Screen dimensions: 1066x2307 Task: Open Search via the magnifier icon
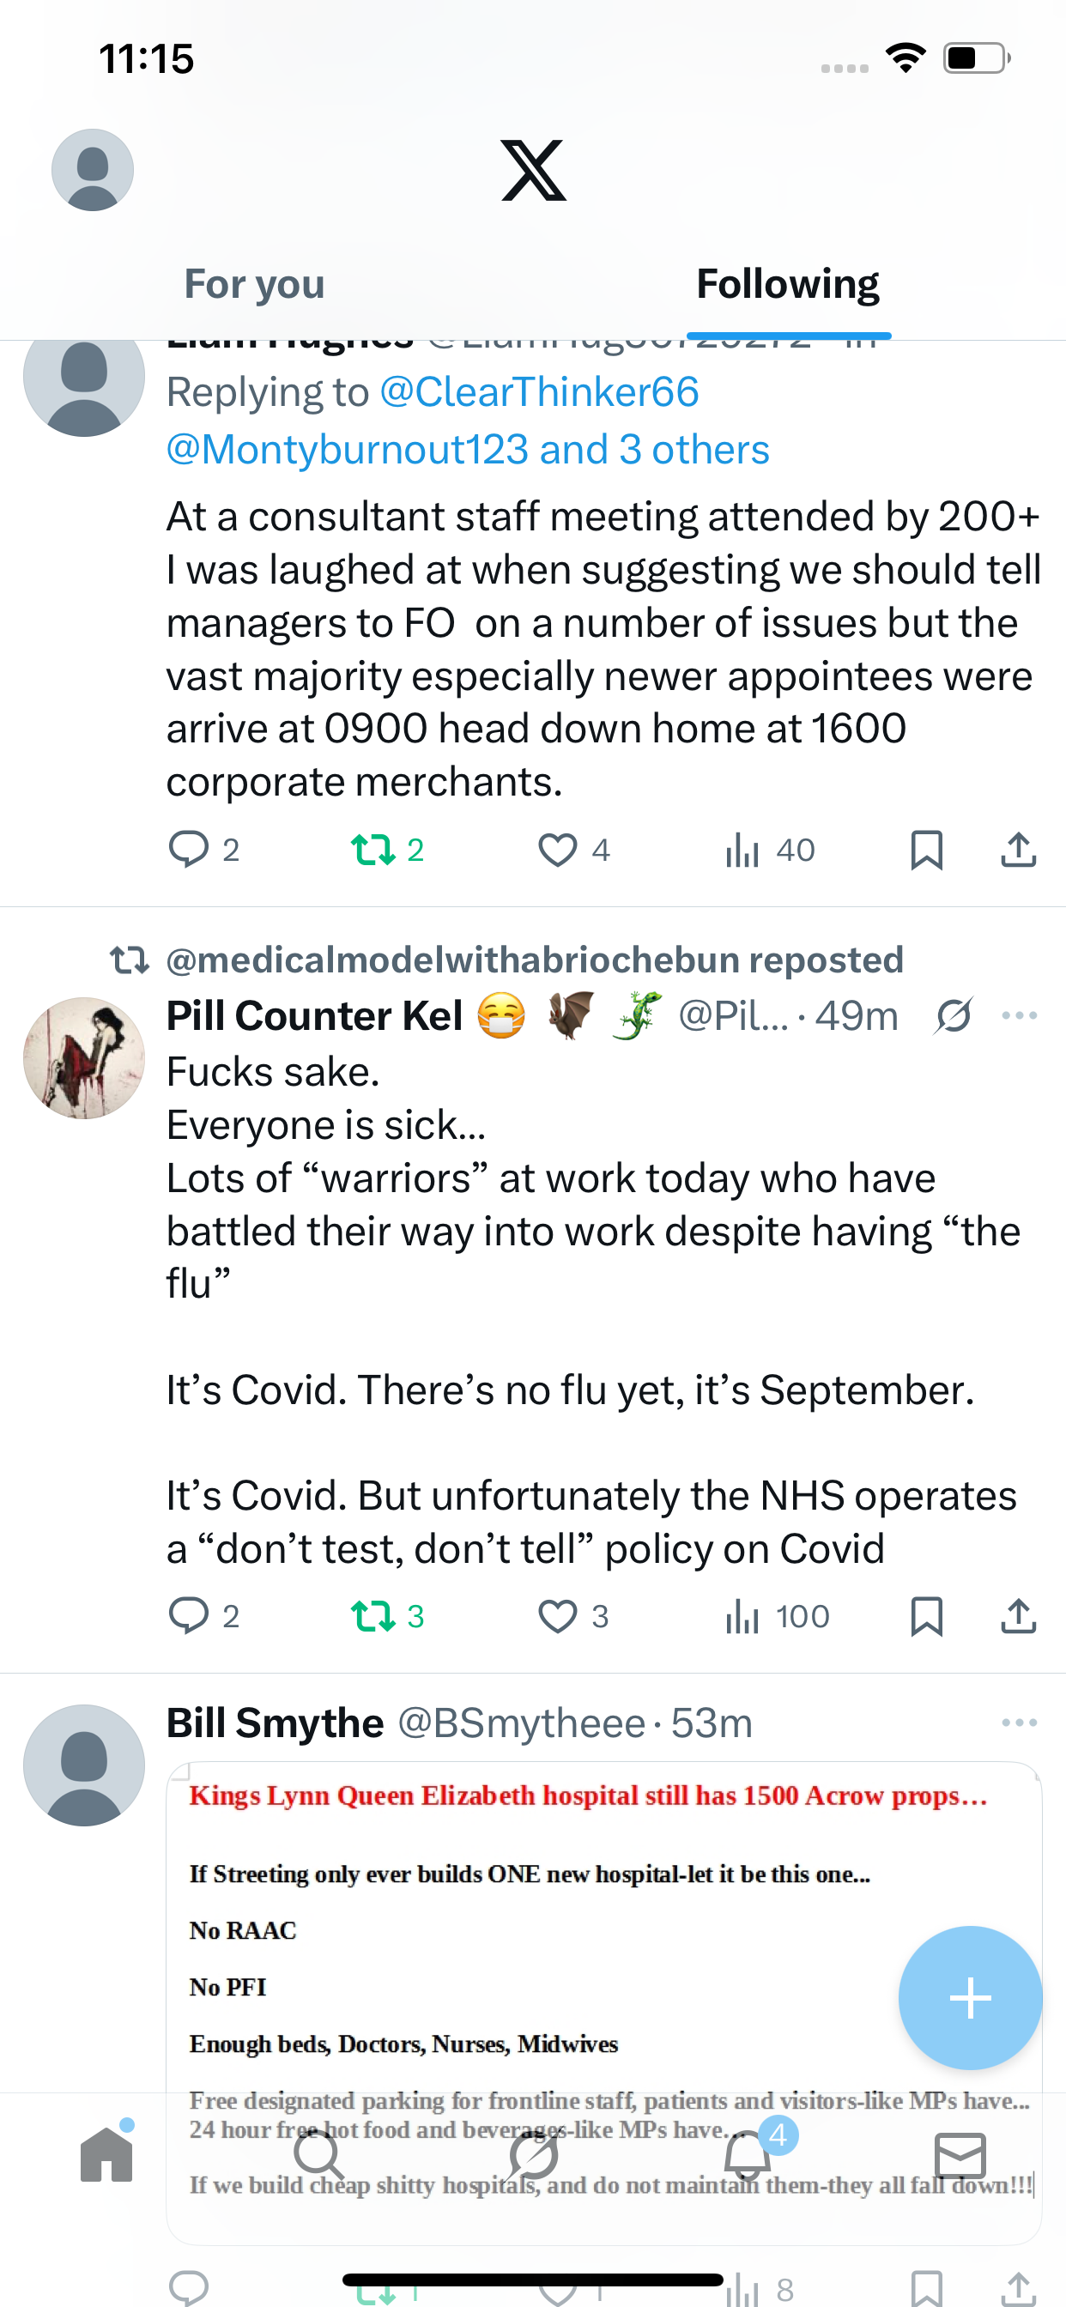(x=319, y=2155)
